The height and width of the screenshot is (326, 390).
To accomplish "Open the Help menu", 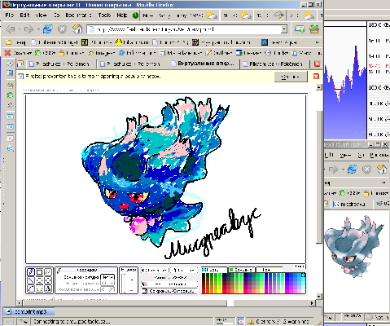I will coord(122,15).
